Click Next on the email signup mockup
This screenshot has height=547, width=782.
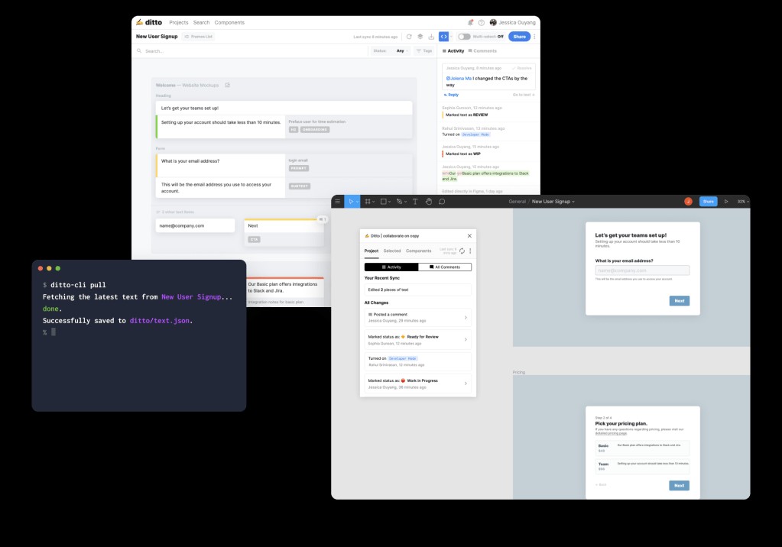click(680, 301)
